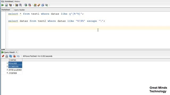This screenshot has height=95, width=170.
Task: Select the RA&AM result cell
Action: pos(15,63)
